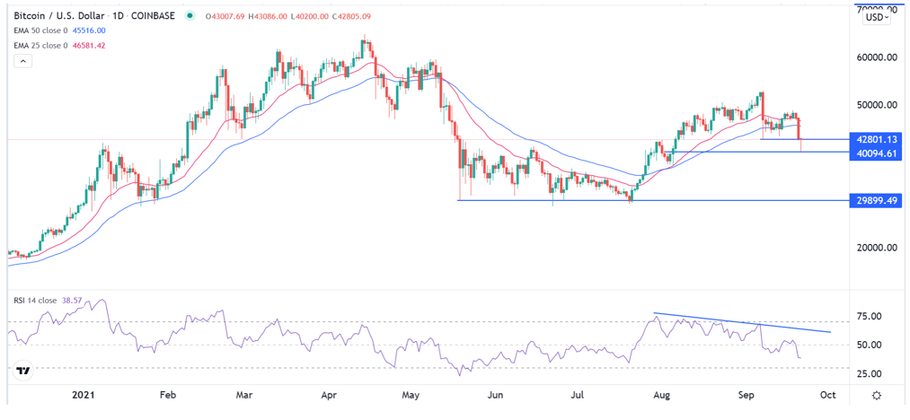Viewport: 910px width, 420px height.
Task: Collapse the indicator legend with the chevron
Action: 22,60
